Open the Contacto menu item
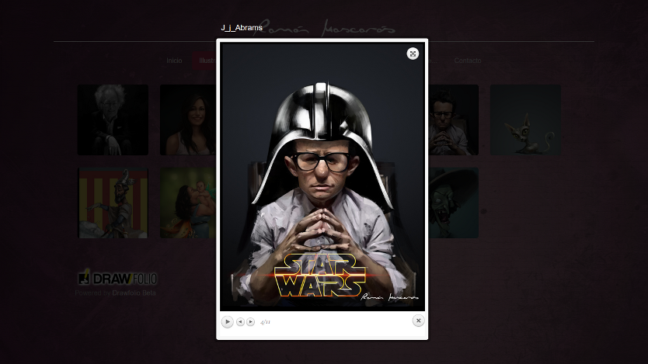Screen dimensions: 648x364 468,61
